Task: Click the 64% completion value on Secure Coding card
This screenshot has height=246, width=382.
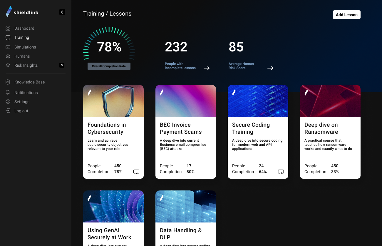Action: click(263, 172)
